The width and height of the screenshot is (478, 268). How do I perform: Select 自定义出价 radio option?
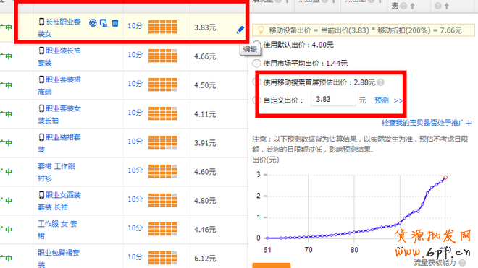click(257, 100)
